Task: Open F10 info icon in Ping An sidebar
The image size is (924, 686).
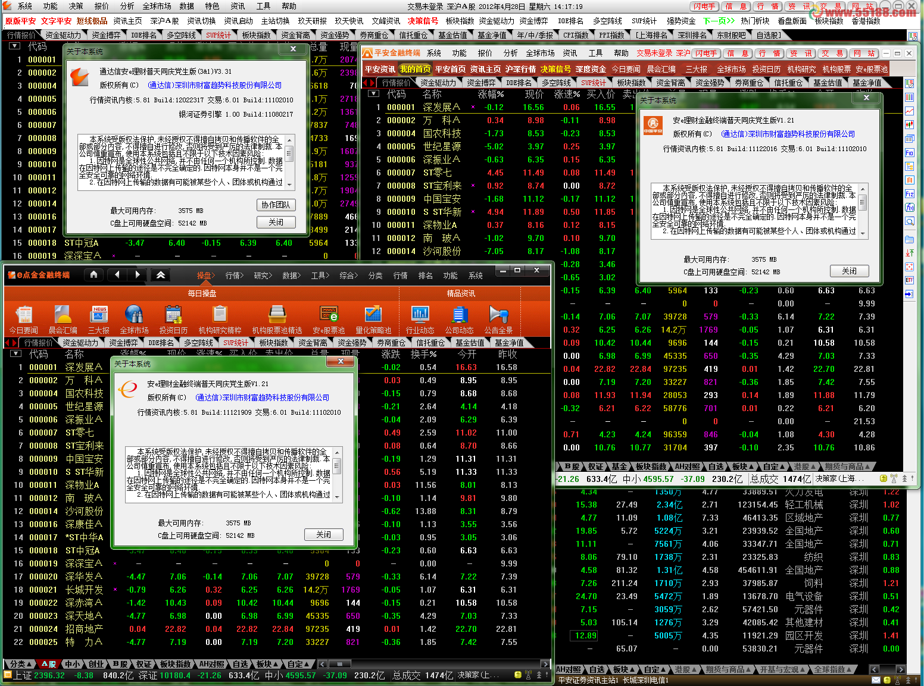Action: coord(909,153)
